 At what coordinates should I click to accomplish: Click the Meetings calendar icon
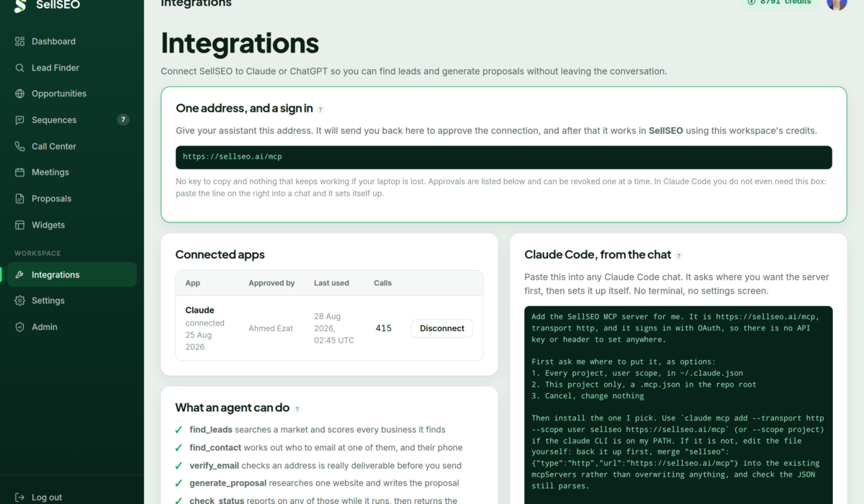(x=19, y=172)
